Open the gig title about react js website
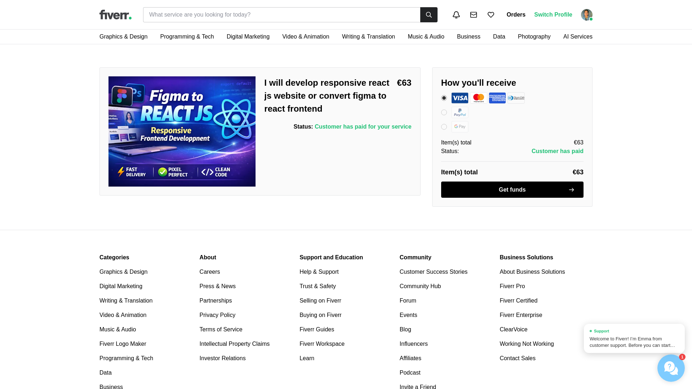The width and height of the screenshot is (692, 389). tap(327, 96)
